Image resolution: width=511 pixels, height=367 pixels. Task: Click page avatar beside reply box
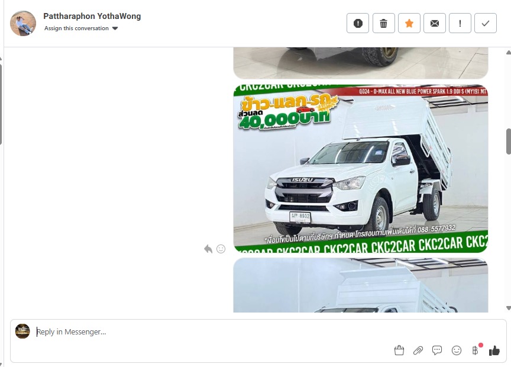pos(22,331)
